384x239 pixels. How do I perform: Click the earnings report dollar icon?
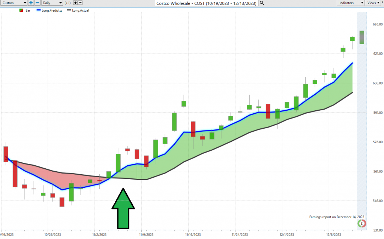(362, 224)
